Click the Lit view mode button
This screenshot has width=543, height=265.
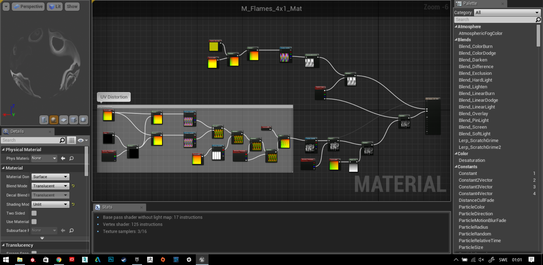(55, 7)
